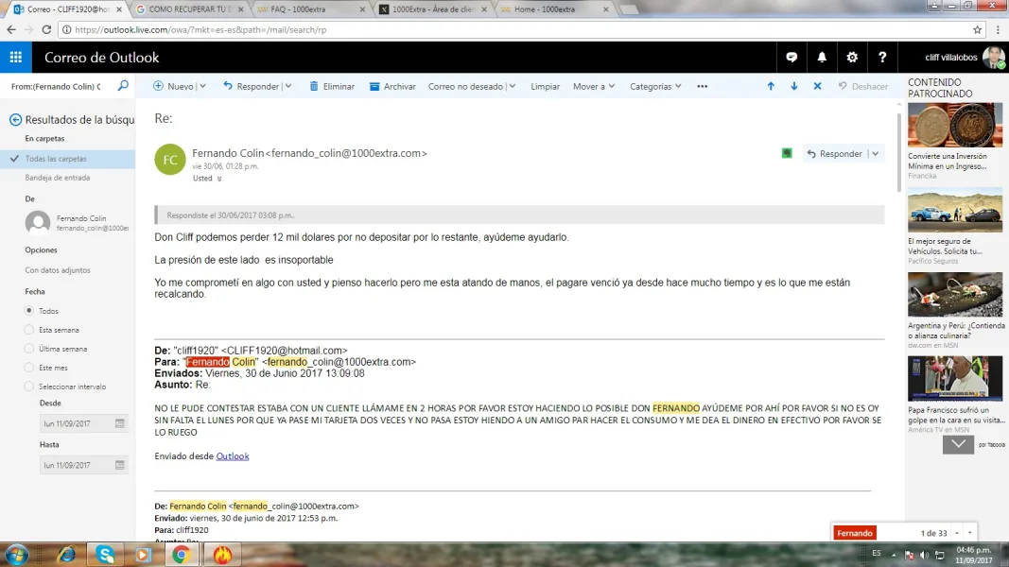Open the help question mark
1009x567 pixels.
point(882,58)
